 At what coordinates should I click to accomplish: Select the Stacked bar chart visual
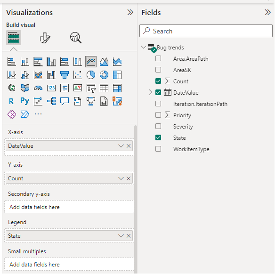pos(12,62)
